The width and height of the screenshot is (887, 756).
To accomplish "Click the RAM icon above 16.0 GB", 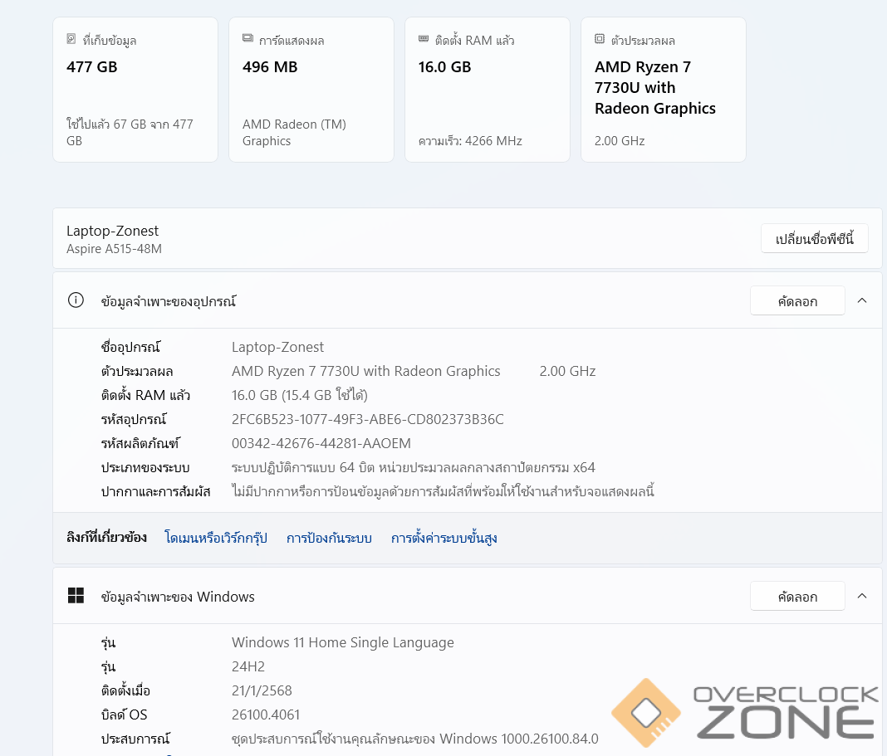I will click(424, 39).
